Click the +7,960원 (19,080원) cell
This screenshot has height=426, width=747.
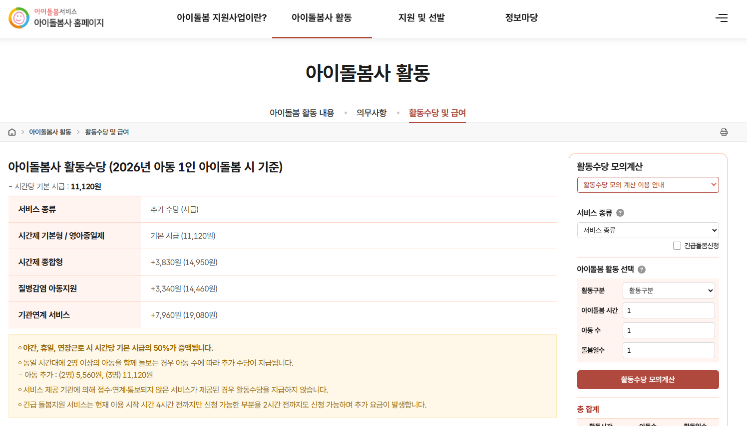[349, 315]
